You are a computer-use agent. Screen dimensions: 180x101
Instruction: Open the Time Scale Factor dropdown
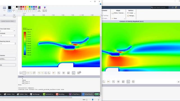(14, 31)
